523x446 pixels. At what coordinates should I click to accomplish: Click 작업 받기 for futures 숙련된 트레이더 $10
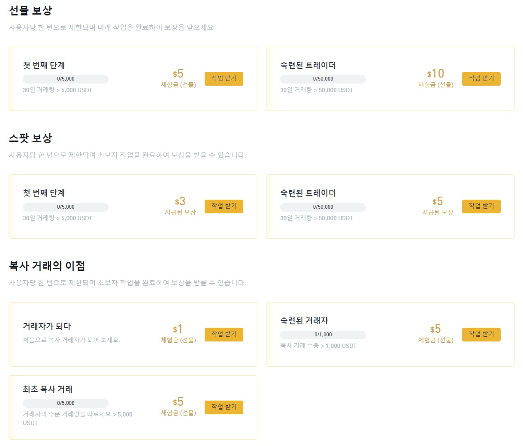481,79
